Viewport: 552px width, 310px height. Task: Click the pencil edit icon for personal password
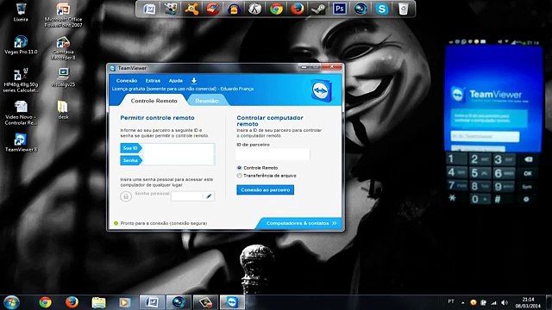(x=209, y=196)
